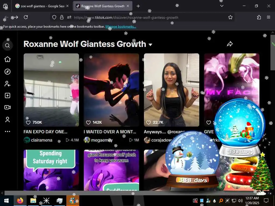This screenshot has height=206, width=275.
Task: Open the Following people icon
Action: pos(7,84)
